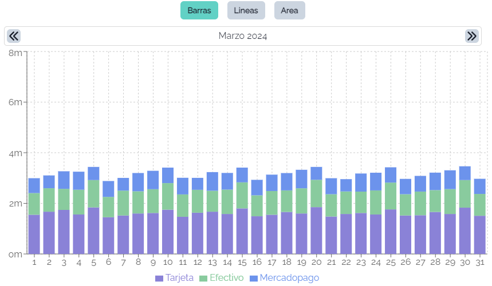Click the blue Mercadopago bar segment for day 10
The image size is (492, 286).
168,176
